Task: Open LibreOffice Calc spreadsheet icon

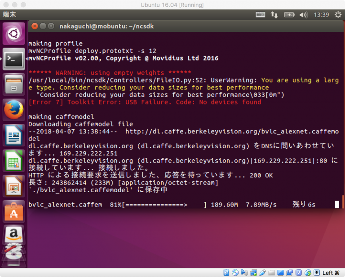Action: [13, 161]
